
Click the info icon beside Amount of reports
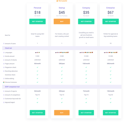click(x=4, y=91)
